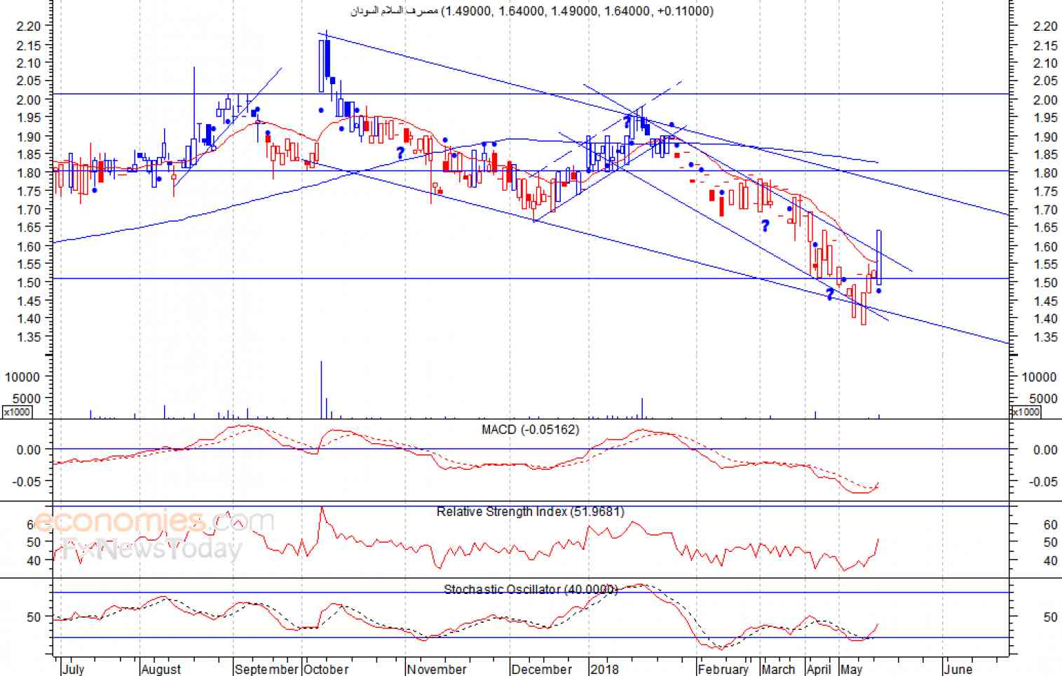Click the 10000 volume label on the right

1040,377
